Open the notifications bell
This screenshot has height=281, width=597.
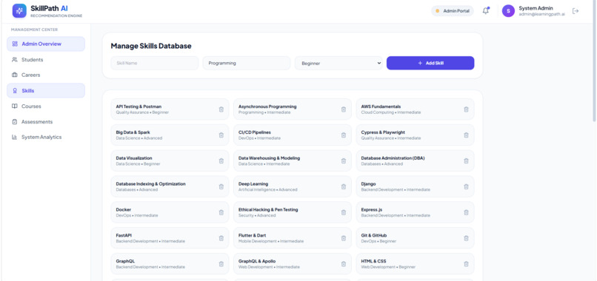point(485,11)
